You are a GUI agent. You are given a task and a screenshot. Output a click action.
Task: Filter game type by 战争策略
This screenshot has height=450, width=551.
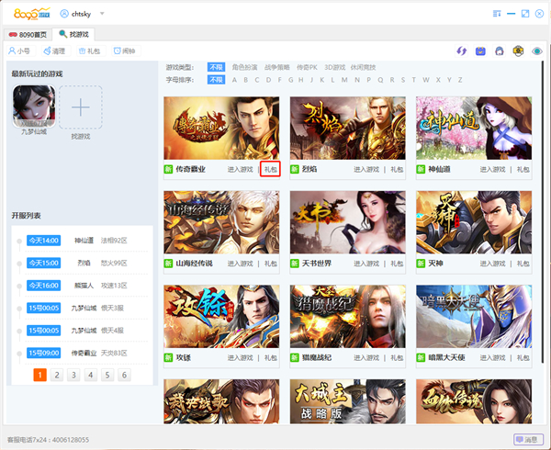(x=277, y=67)
